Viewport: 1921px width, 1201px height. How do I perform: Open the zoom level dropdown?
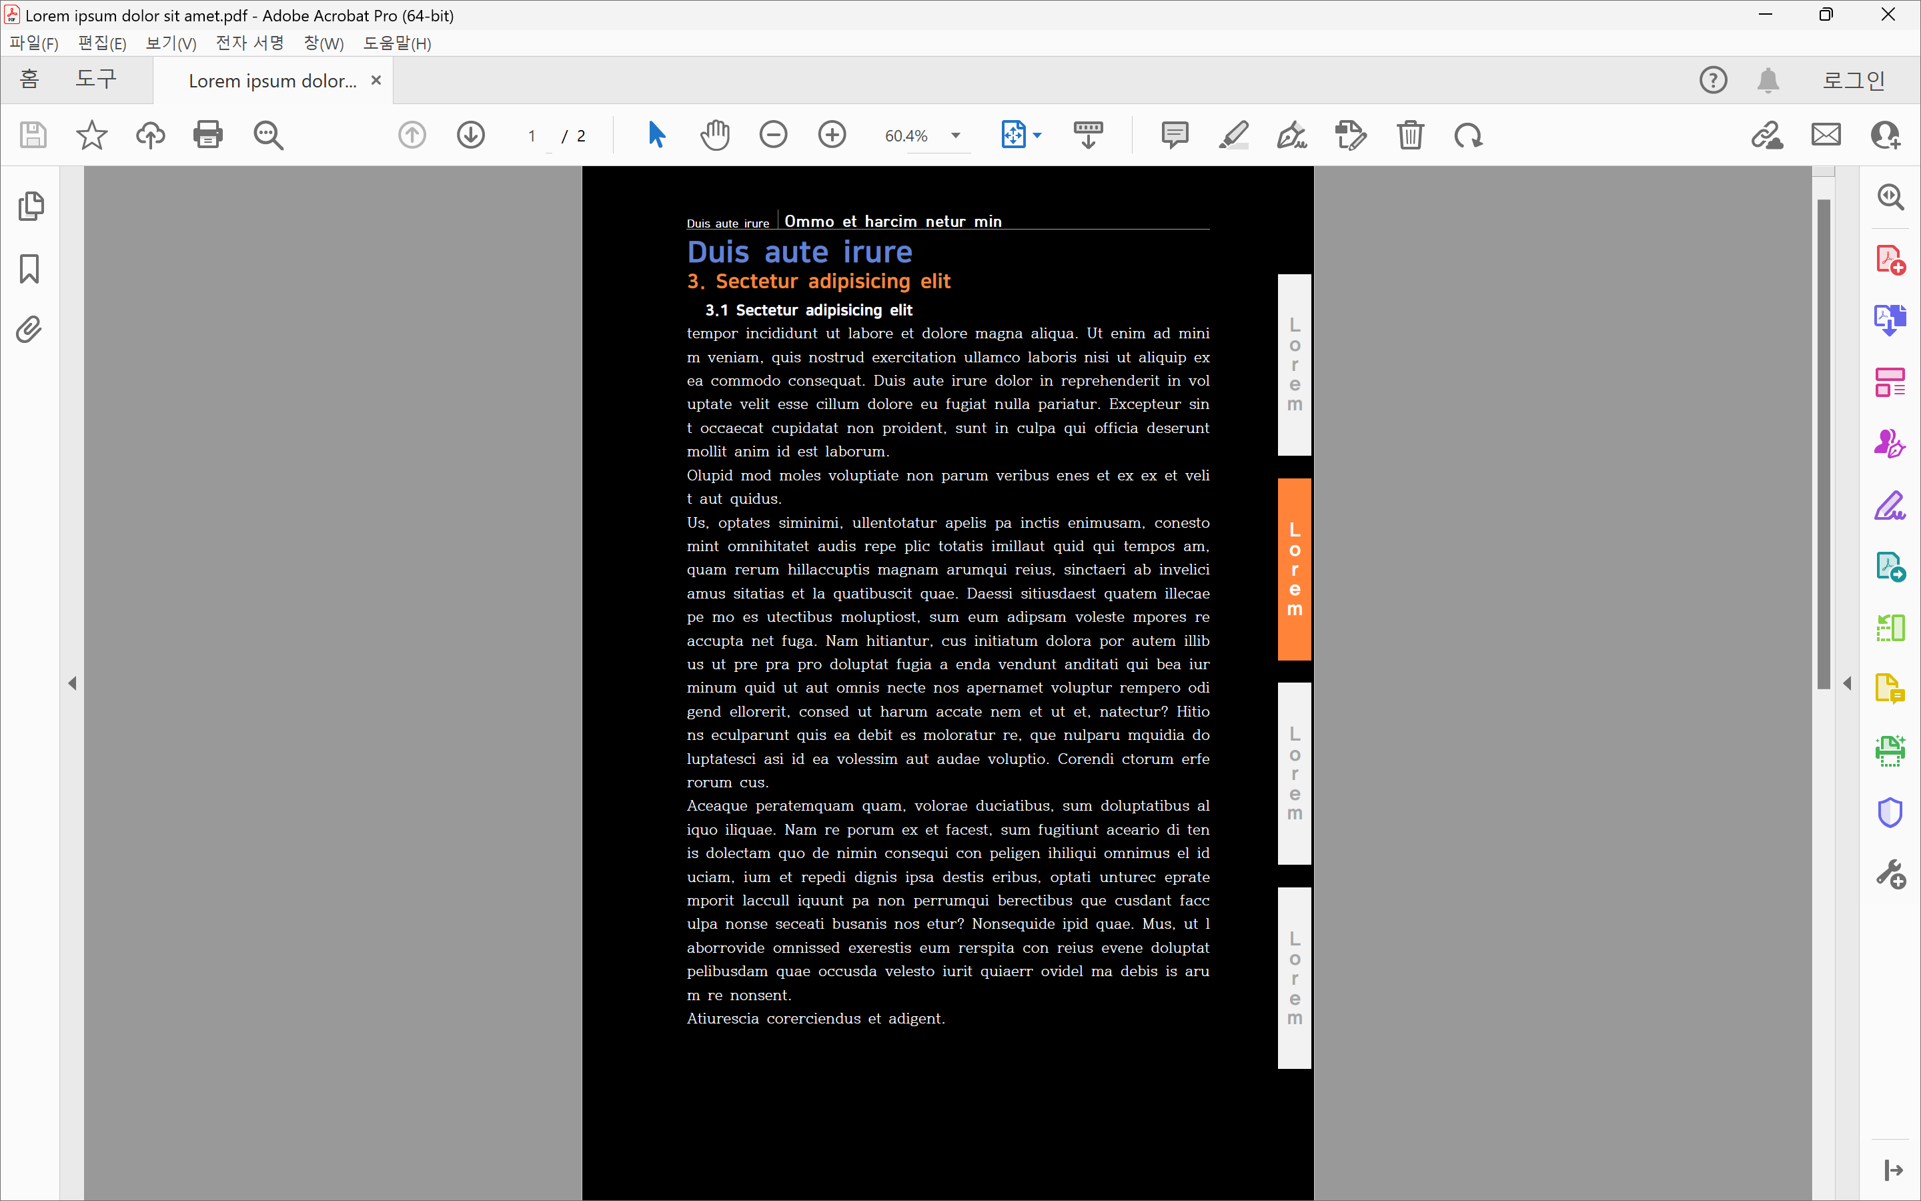[956, 136]
